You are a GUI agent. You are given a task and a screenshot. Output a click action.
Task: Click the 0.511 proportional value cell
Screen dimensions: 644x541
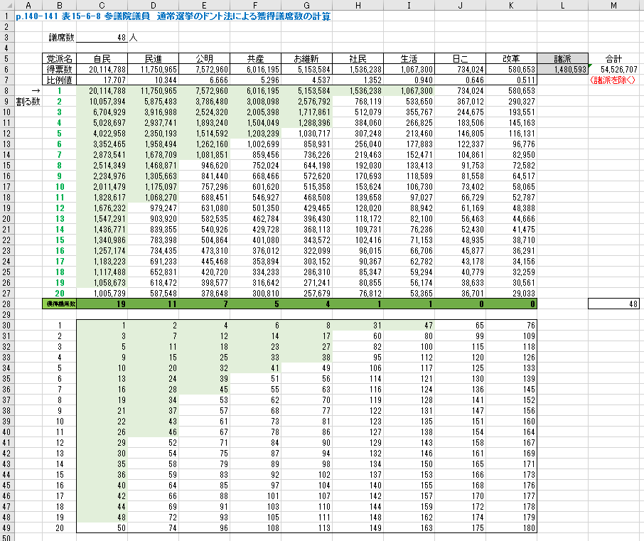point(511,80)
